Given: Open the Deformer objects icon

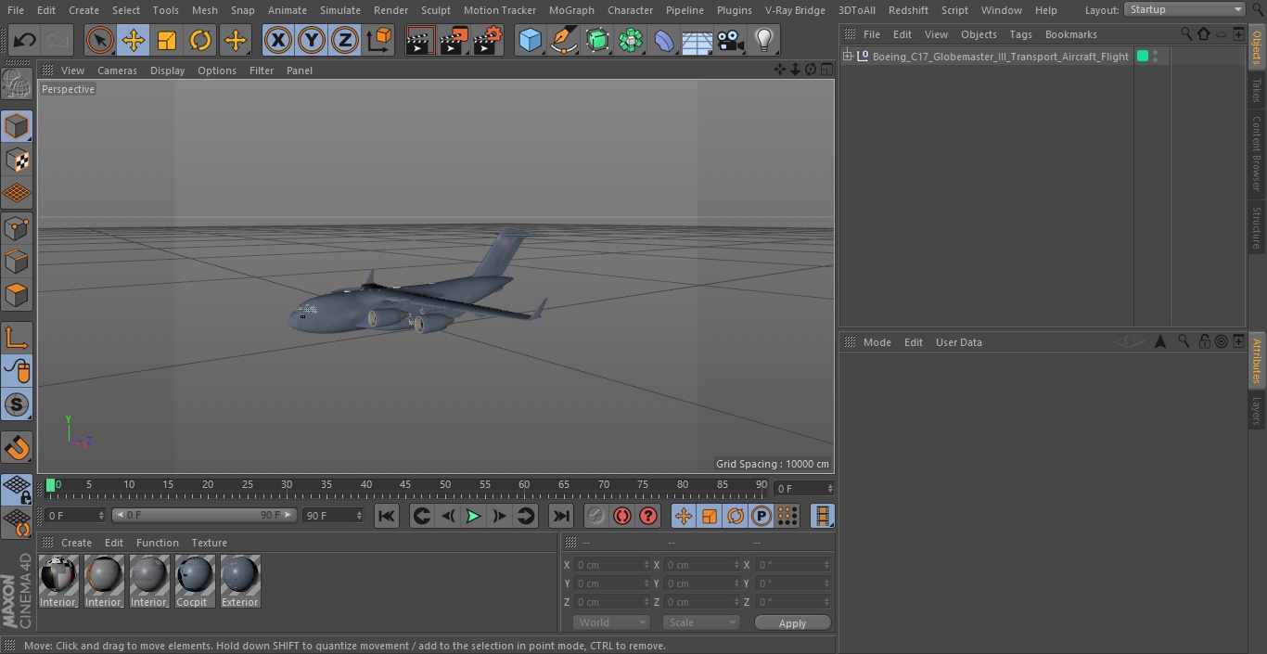Looking at the screenshot, I should tap(664, 40).
